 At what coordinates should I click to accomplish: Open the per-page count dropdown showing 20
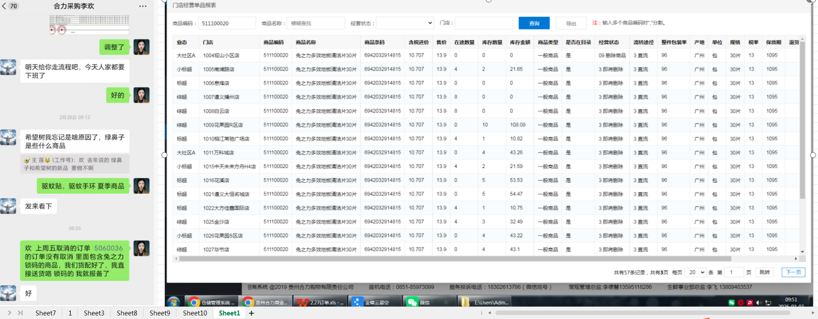point(696,272)
